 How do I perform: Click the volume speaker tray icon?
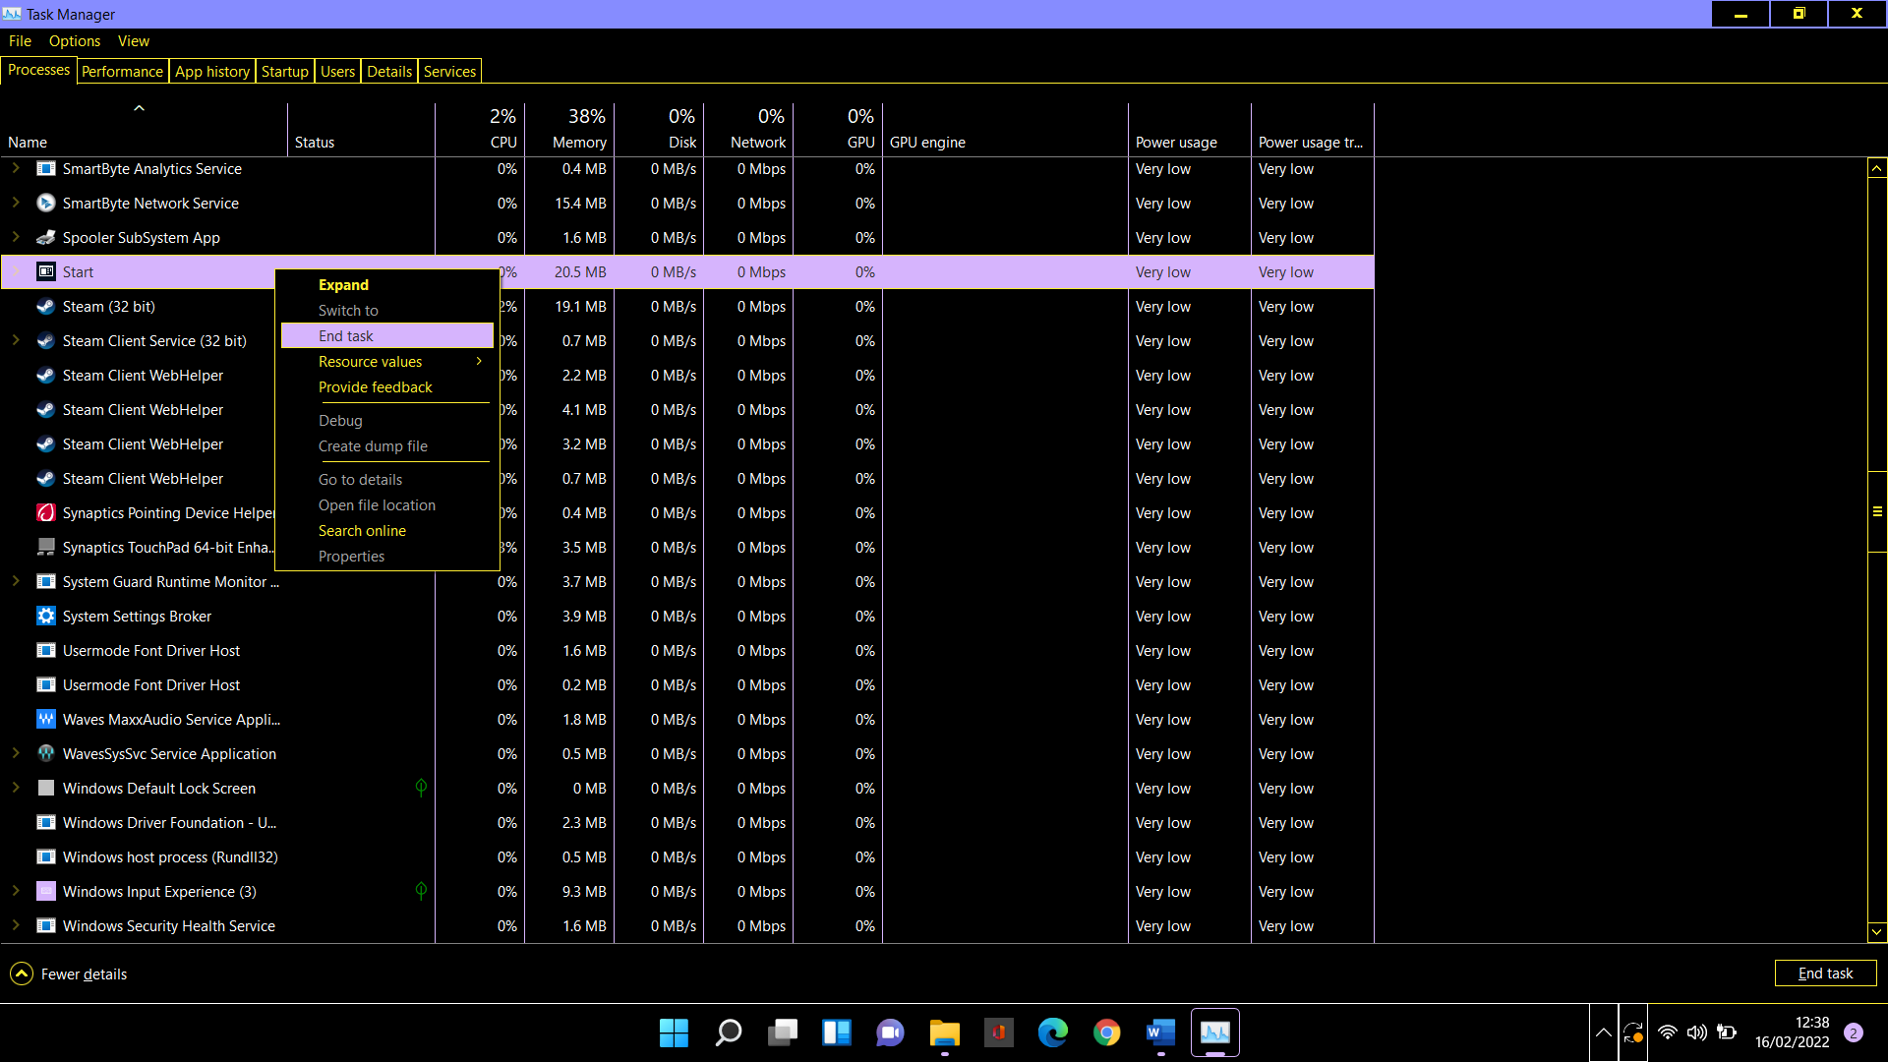(1697, 1032)
